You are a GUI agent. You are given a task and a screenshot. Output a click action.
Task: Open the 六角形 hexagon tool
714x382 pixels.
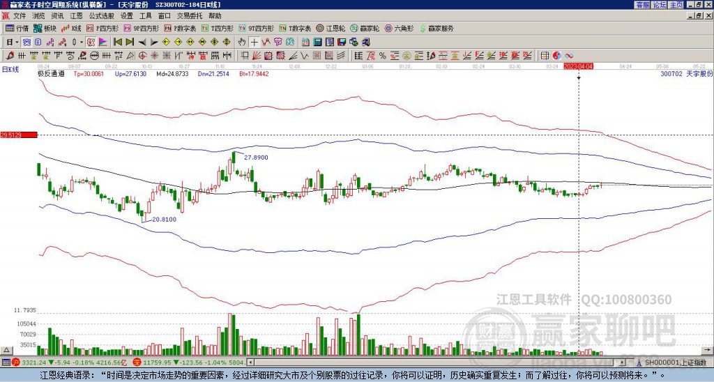[x=400, y=28]
